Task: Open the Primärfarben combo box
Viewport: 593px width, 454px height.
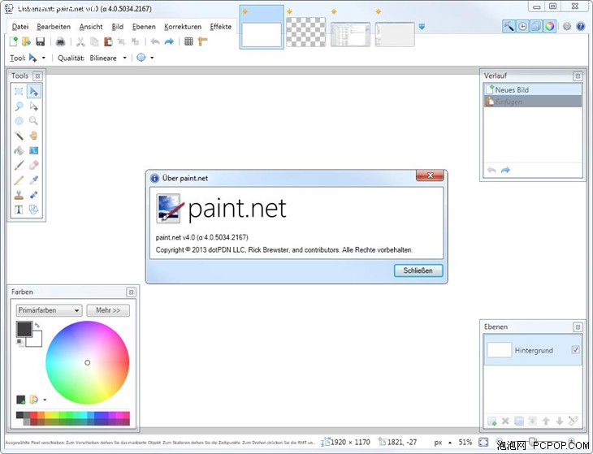Action: point(49,310)
